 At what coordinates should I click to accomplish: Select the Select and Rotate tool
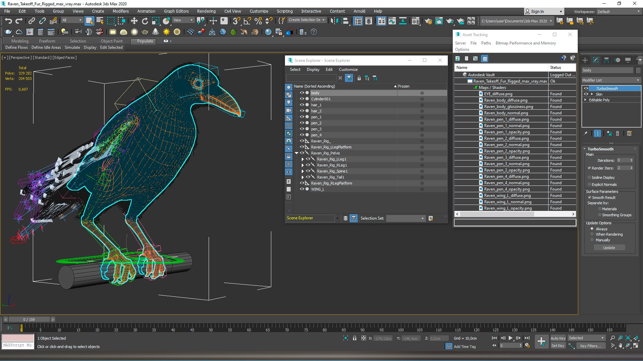(x=145, y=21)
